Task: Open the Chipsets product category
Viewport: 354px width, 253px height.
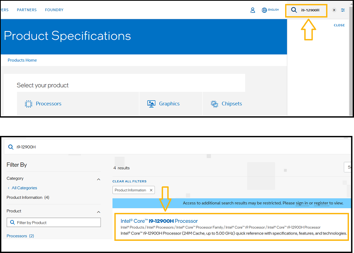Action: 232,104
